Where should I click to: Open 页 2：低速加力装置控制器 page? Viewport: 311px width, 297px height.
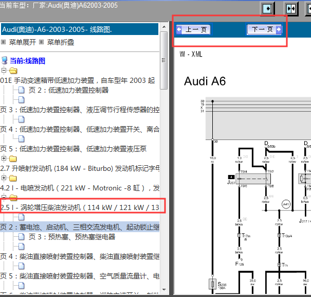69,90
